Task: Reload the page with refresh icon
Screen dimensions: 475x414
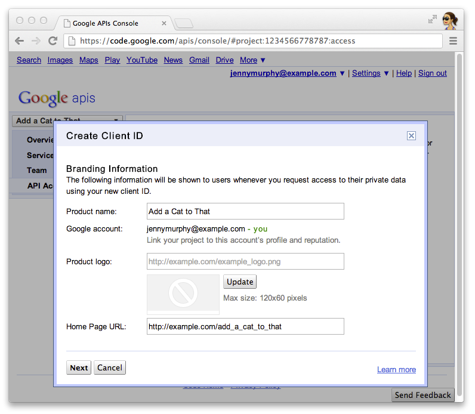Action: tap(53, 41)
